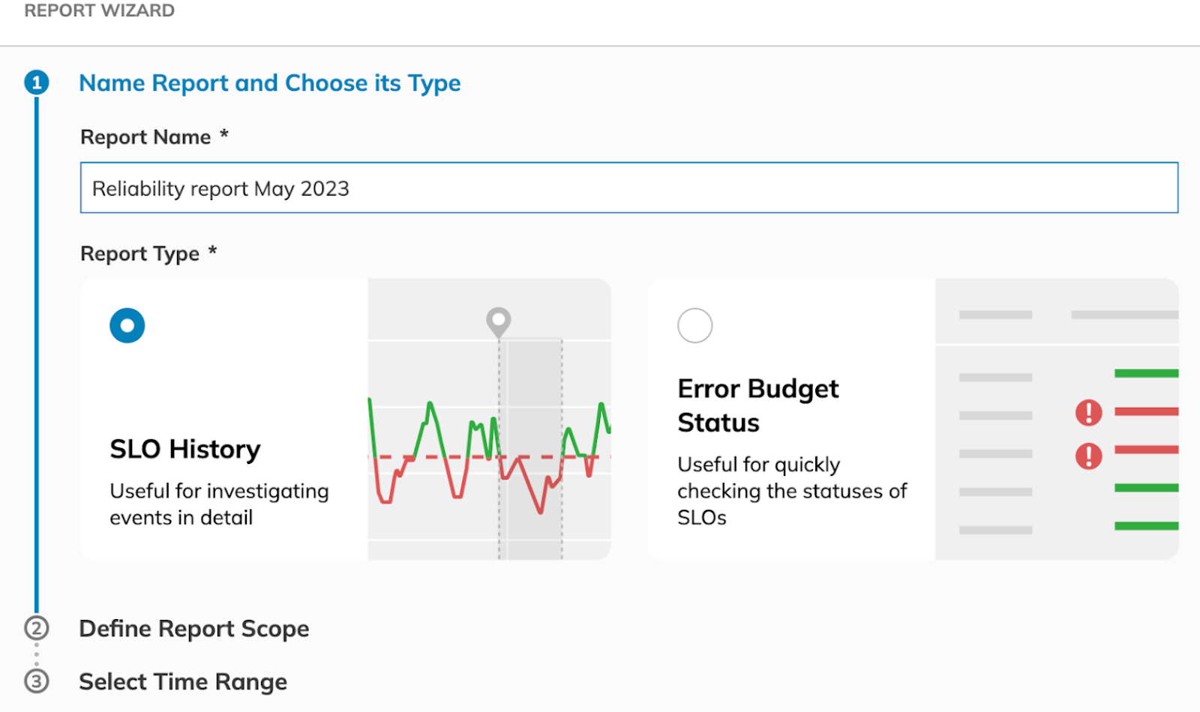Click the 'Useful for quickly checking' description
Viewport: 1200px width, 712px height.
[792, 490]
